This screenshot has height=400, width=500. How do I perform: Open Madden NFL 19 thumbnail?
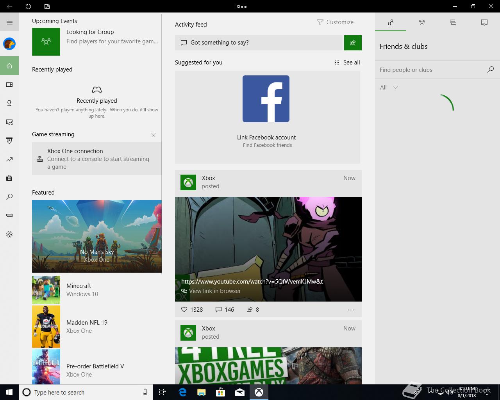pos(46,327)
